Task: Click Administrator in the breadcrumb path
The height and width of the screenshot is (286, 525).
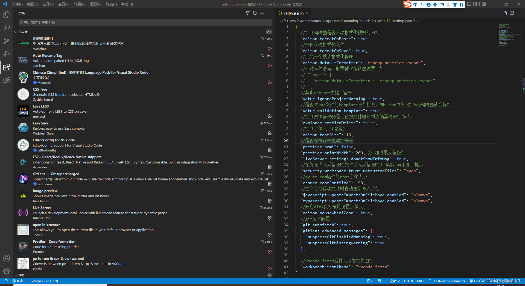Action: coord(311,21)
